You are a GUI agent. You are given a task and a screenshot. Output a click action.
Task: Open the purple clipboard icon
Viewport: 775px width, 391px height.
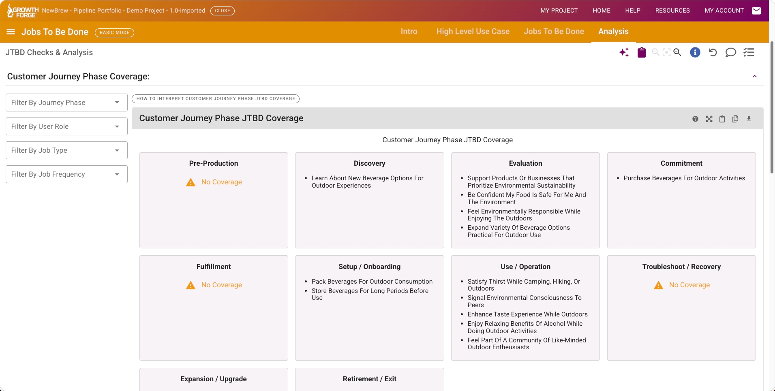pyautogui.click(x=642, y=52)
